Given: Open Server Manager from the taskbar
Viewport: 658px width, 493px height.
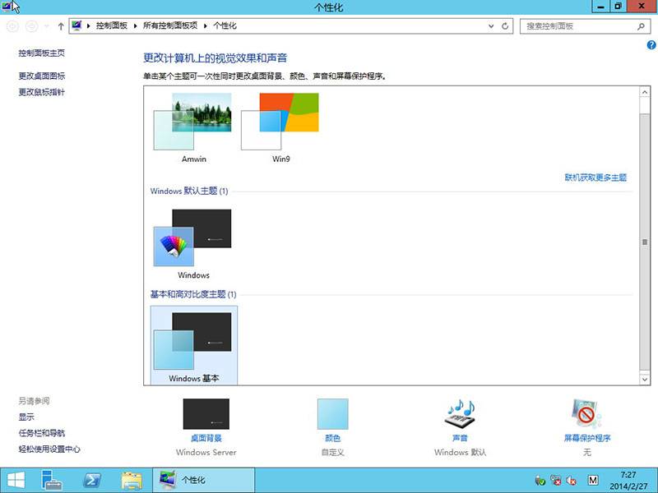Looking at the screenshot, I should (x=52, y=480).
